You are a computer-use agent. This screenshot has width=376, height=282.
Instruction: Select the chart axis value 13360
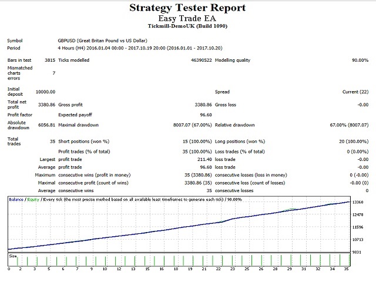click(x=358, y=202)
